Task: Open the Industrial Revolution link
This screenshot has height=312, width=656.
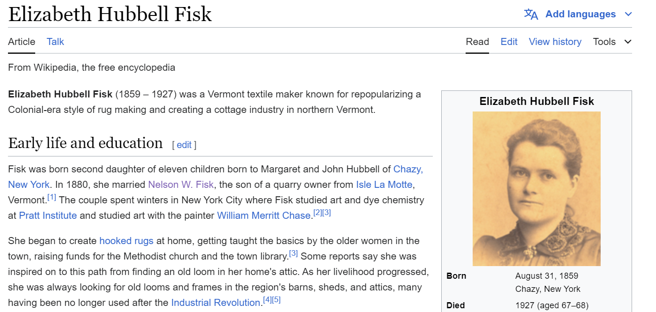Action: 215,303
